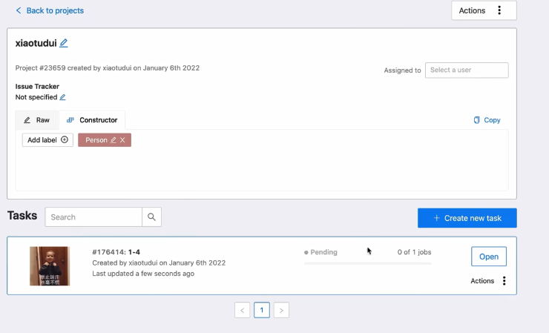Click the back arrow icon to projects

click(x=19, y=11)
